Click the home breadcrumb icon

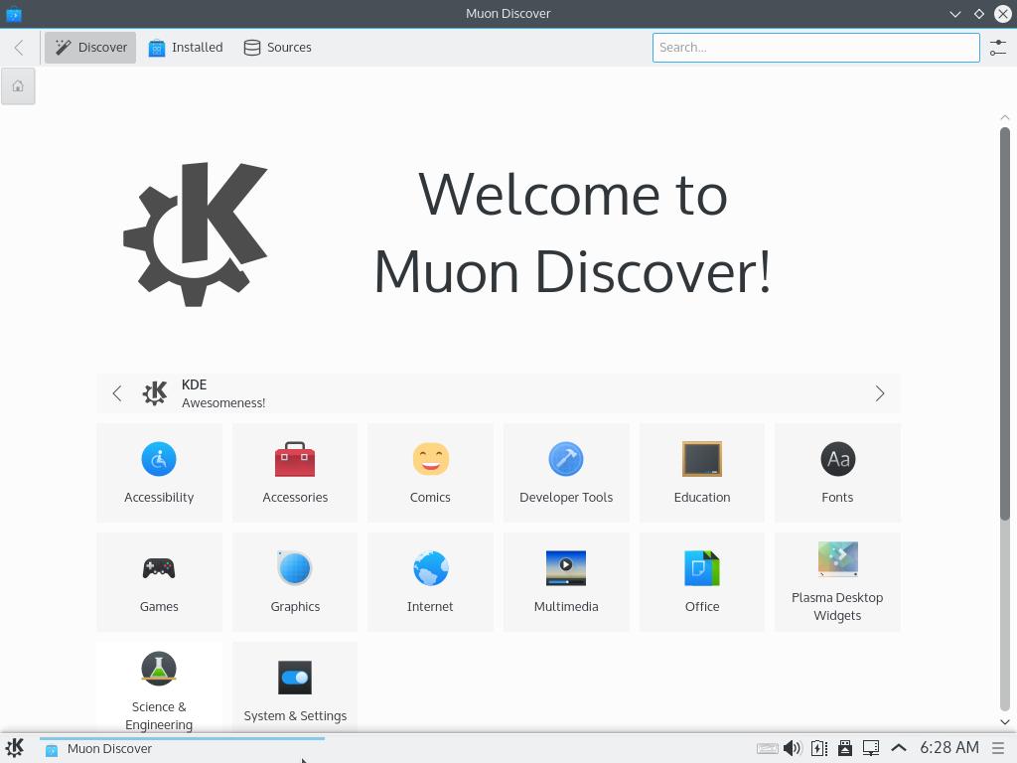click(x=18, y=85)
